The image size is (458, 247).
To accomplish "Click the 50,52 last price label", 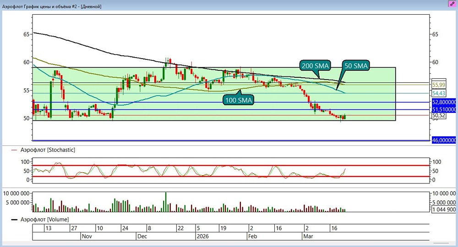I will 439,115.
